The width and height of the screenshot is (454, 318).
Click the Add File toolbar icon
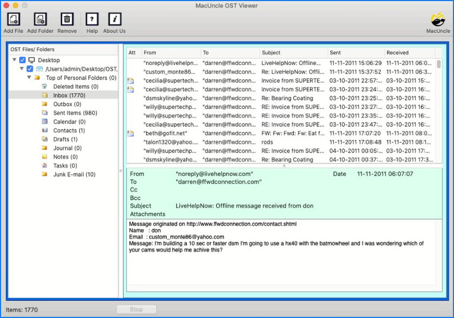[x=13, y=18]
